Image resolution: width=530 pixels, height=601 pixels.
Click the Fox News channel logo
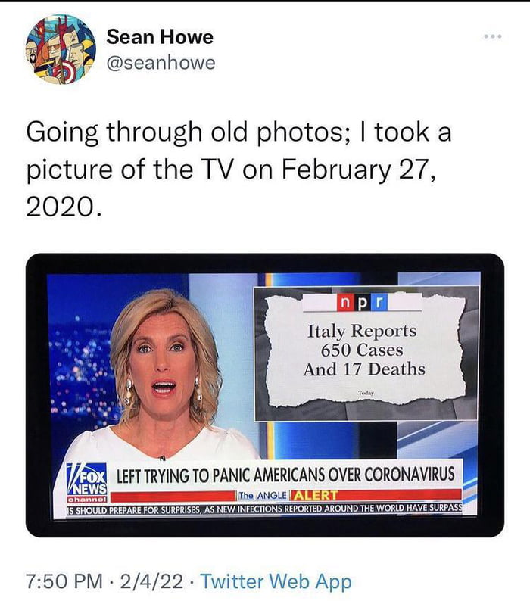pyautogui.click(x=86, y=484)
